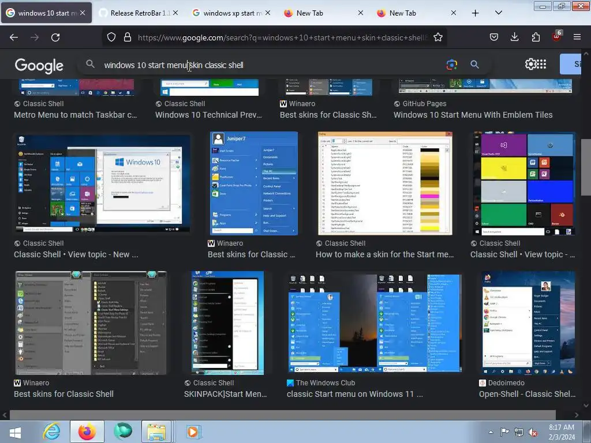The width and height of the screenshot is (591, 443).
Task: Close the windows xp start menu tab
Action: (x=268, y=13)
